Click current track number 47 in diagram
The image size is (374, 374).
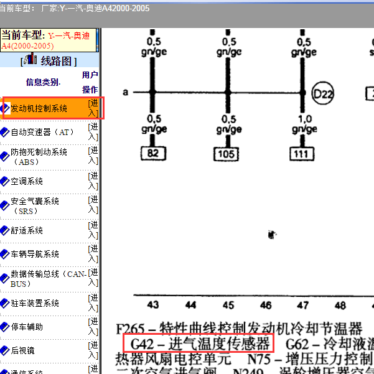(302, 305)
